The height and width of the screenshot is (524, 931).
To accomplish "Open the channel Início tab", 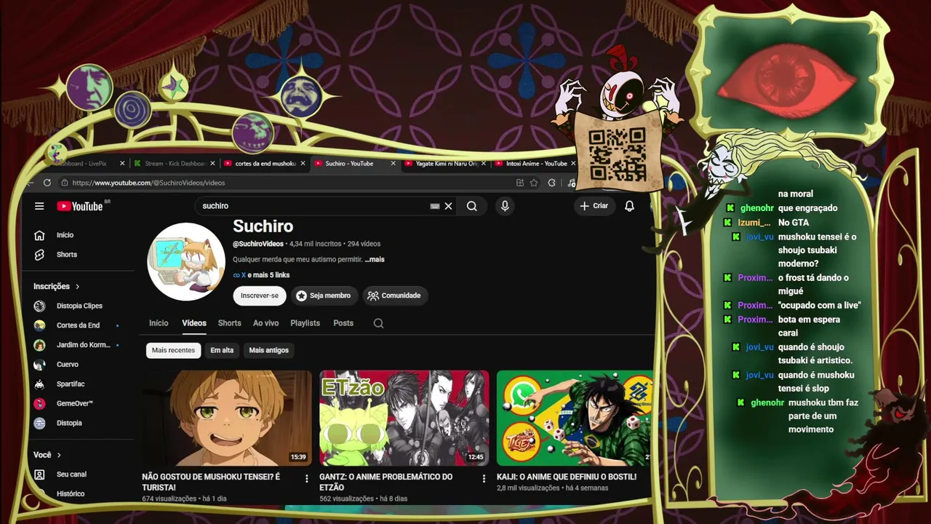I will [159, 323].
